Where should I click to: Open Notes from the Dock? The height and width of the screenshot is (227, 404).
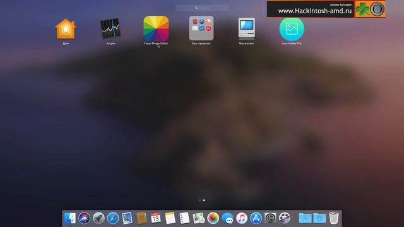[170, 218]
